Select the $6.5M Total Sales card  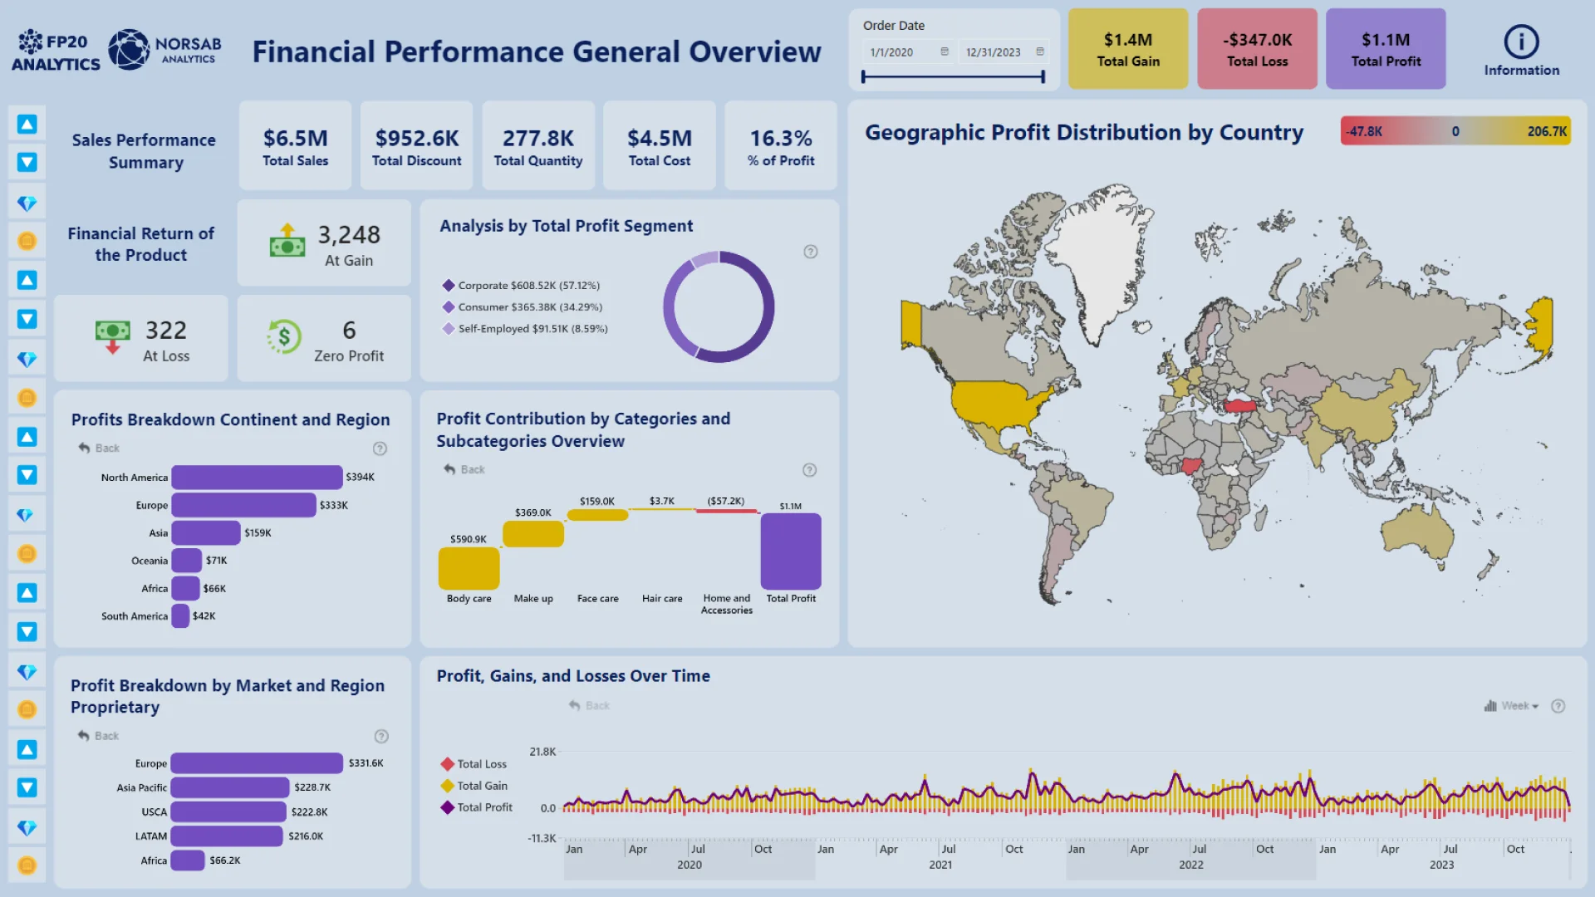(295, 146)
